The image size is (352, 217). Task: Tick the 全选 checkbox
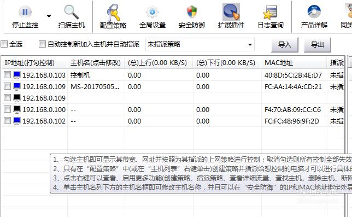(x=4, y=44)
